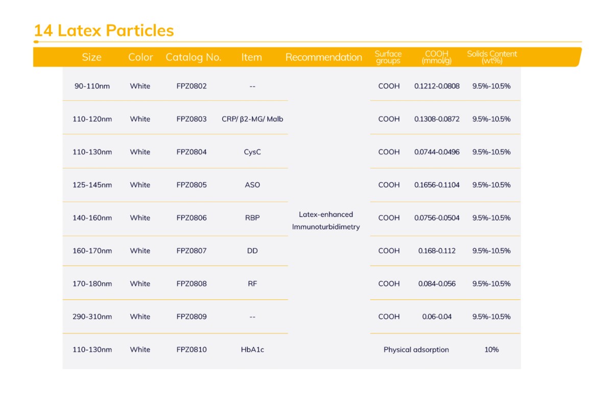
Task: Select the Physical adsorption cell
Action: (416, 350)
